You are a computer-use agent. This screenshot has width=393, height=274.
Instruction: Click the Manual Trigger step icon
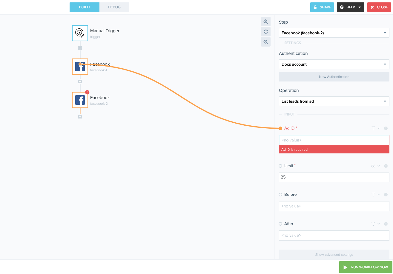[80, 33]
